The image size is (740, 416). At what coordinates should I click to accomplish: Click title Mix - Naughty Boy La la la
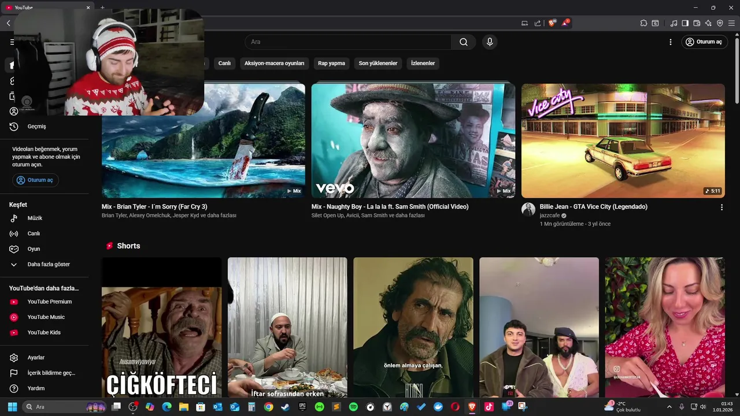pos(390,207)
